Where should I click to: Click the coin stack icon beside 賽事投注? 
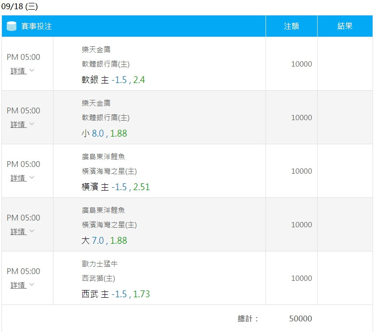12,26
